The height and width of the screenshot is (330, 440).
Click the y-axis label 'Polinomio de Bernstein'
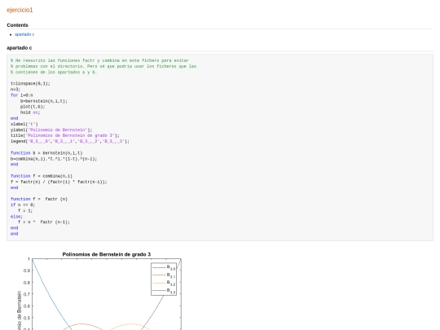click(x=19, y=310)
